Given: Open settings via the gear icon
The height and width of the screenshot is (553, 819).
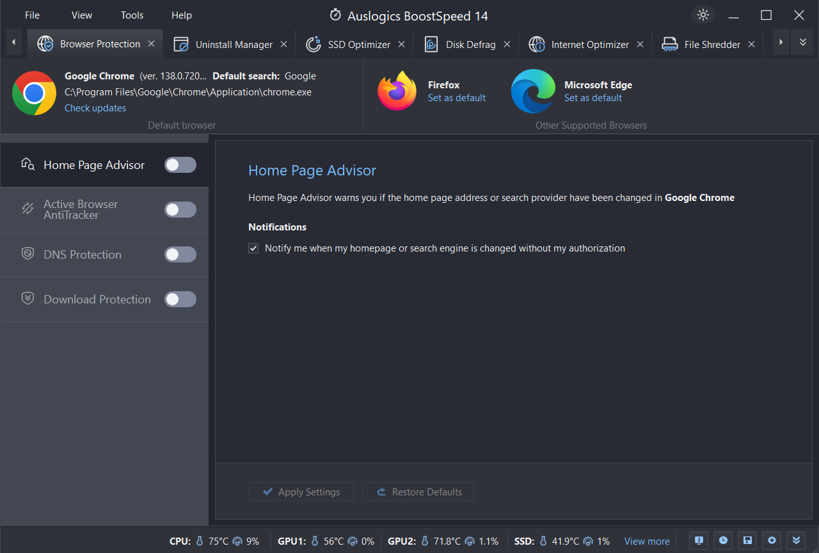Looking at the screenshot, I should click(x=771, y=541).
